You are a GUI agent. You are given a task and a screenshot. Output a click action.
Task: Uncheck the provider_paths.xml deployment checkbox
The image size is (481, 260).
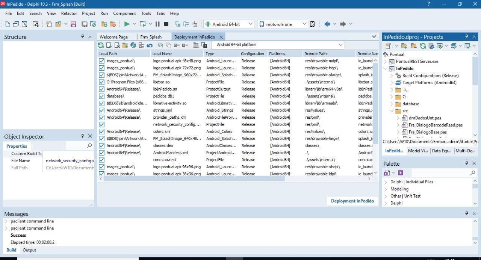[x=101, y=117]
